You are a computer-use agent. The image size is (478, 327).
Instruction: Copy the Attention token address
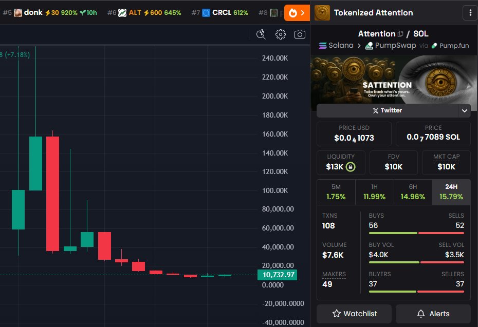pos(400,34)
